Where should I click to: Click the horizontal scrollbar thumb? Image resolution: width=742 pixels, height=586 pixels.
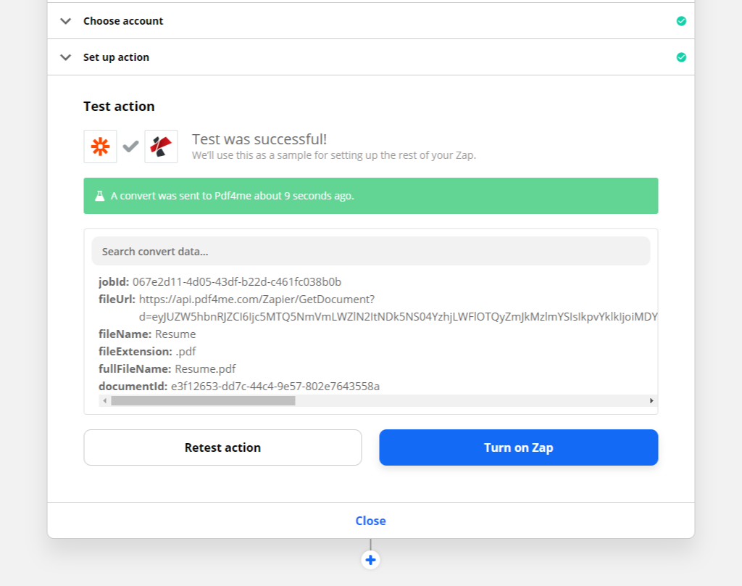tap(203, 400)
